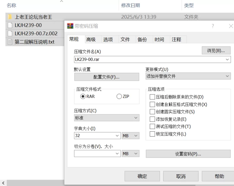This screenshot has height=186, width=234.
Task: Close the 带密码压缩 dialog
Action: (x=231, y=26)
